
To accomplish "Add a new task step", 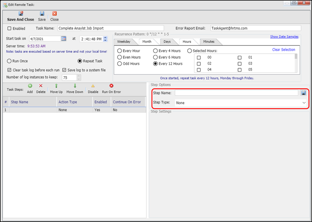I will 30,86.
